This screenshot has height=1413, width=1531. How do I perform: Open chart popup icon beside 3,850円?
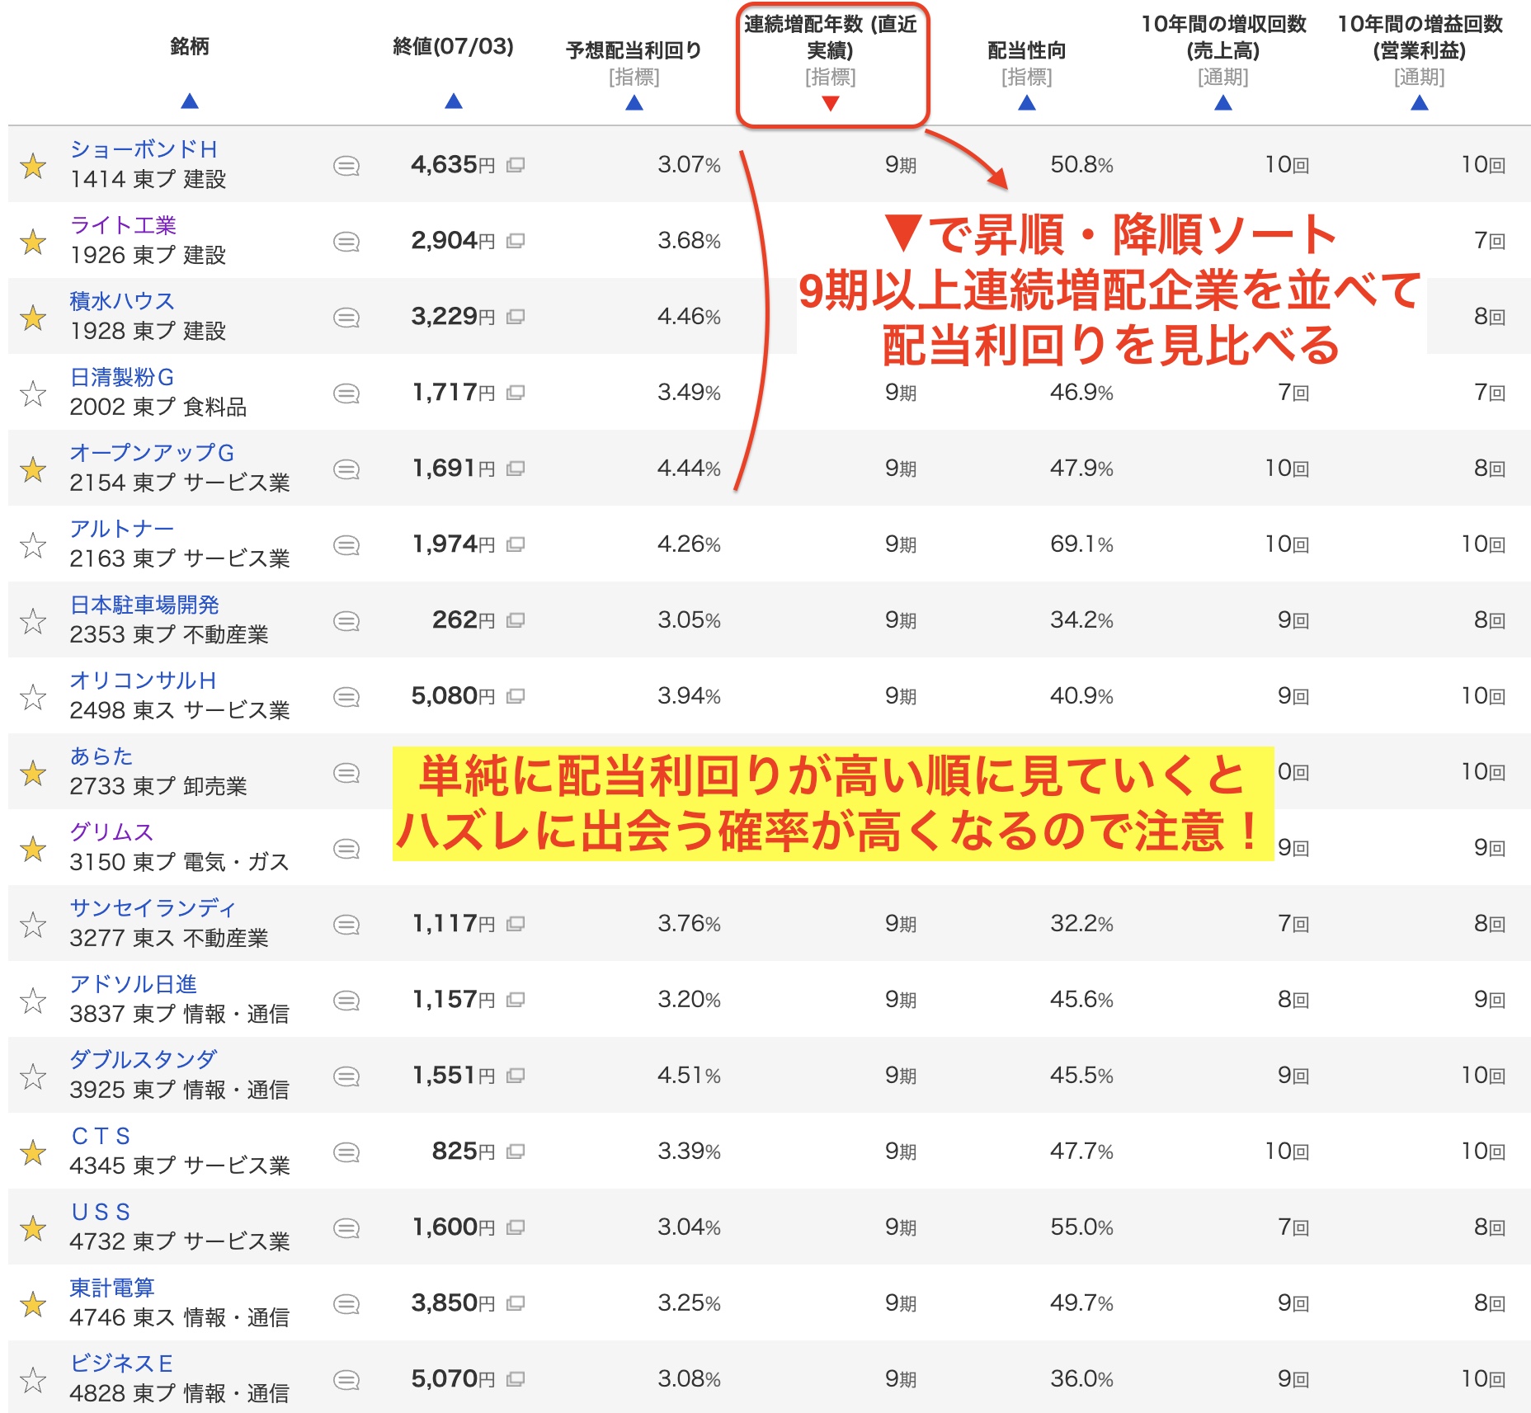[x=516, y=1303]
